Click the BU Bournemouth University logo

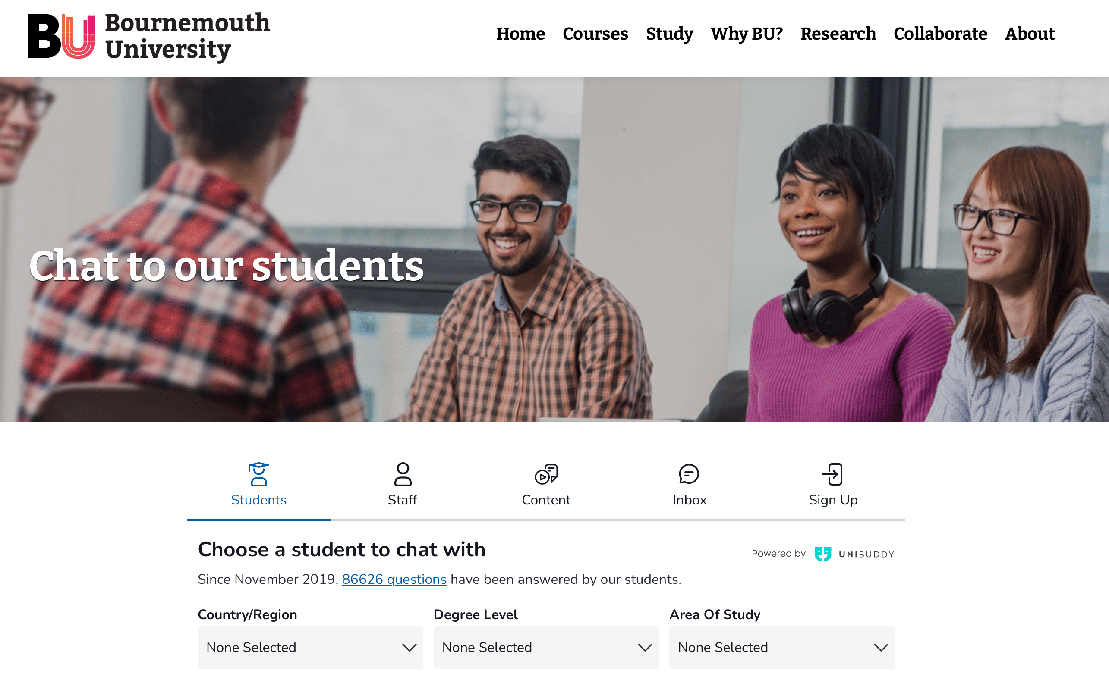click(149, 37)
